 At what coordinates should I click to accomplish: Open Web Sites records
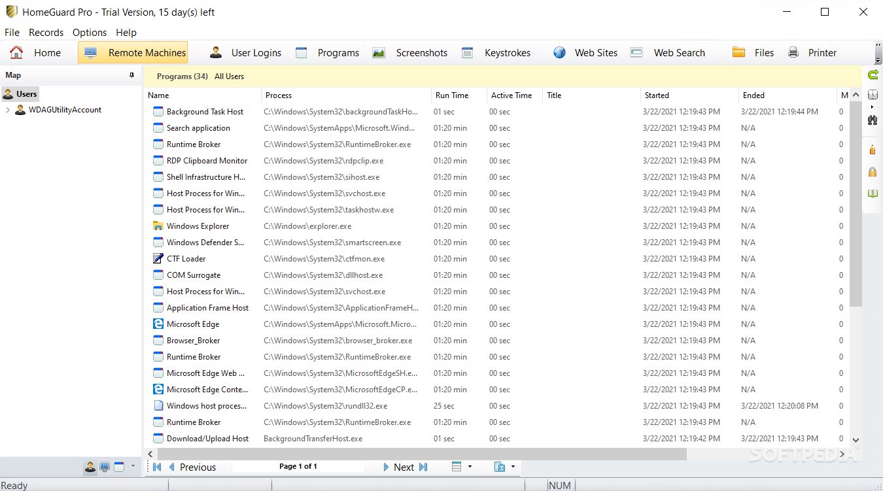(585, 53)
